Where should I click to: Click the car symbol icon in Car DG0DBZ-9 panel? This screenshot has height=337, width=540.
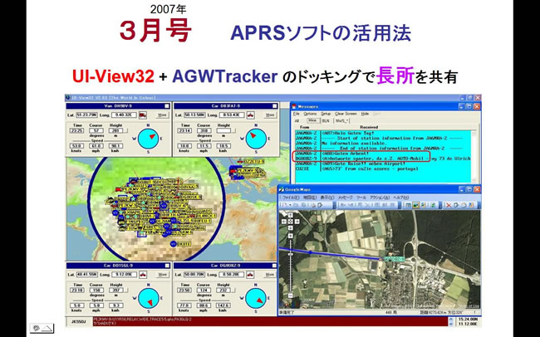click(250, 275)
